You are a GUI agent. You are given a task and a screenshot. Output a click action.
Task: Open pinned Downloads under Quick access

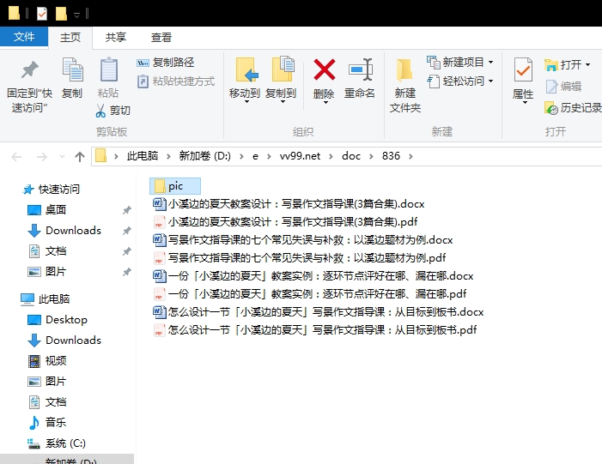(64, 231)
